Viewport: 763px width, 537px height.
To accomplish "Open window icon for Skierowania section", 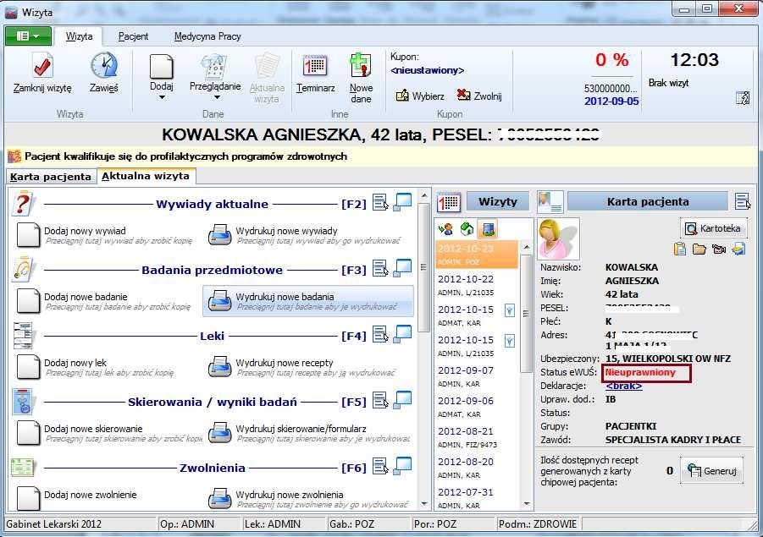I will coord(402,400).
